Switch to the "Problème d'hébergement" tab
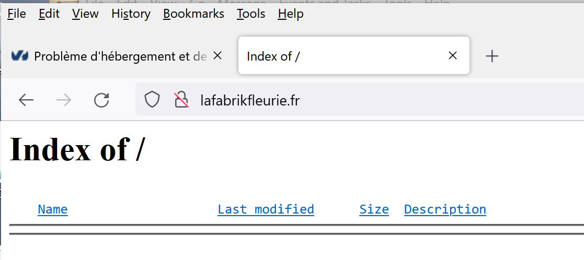 115,56
